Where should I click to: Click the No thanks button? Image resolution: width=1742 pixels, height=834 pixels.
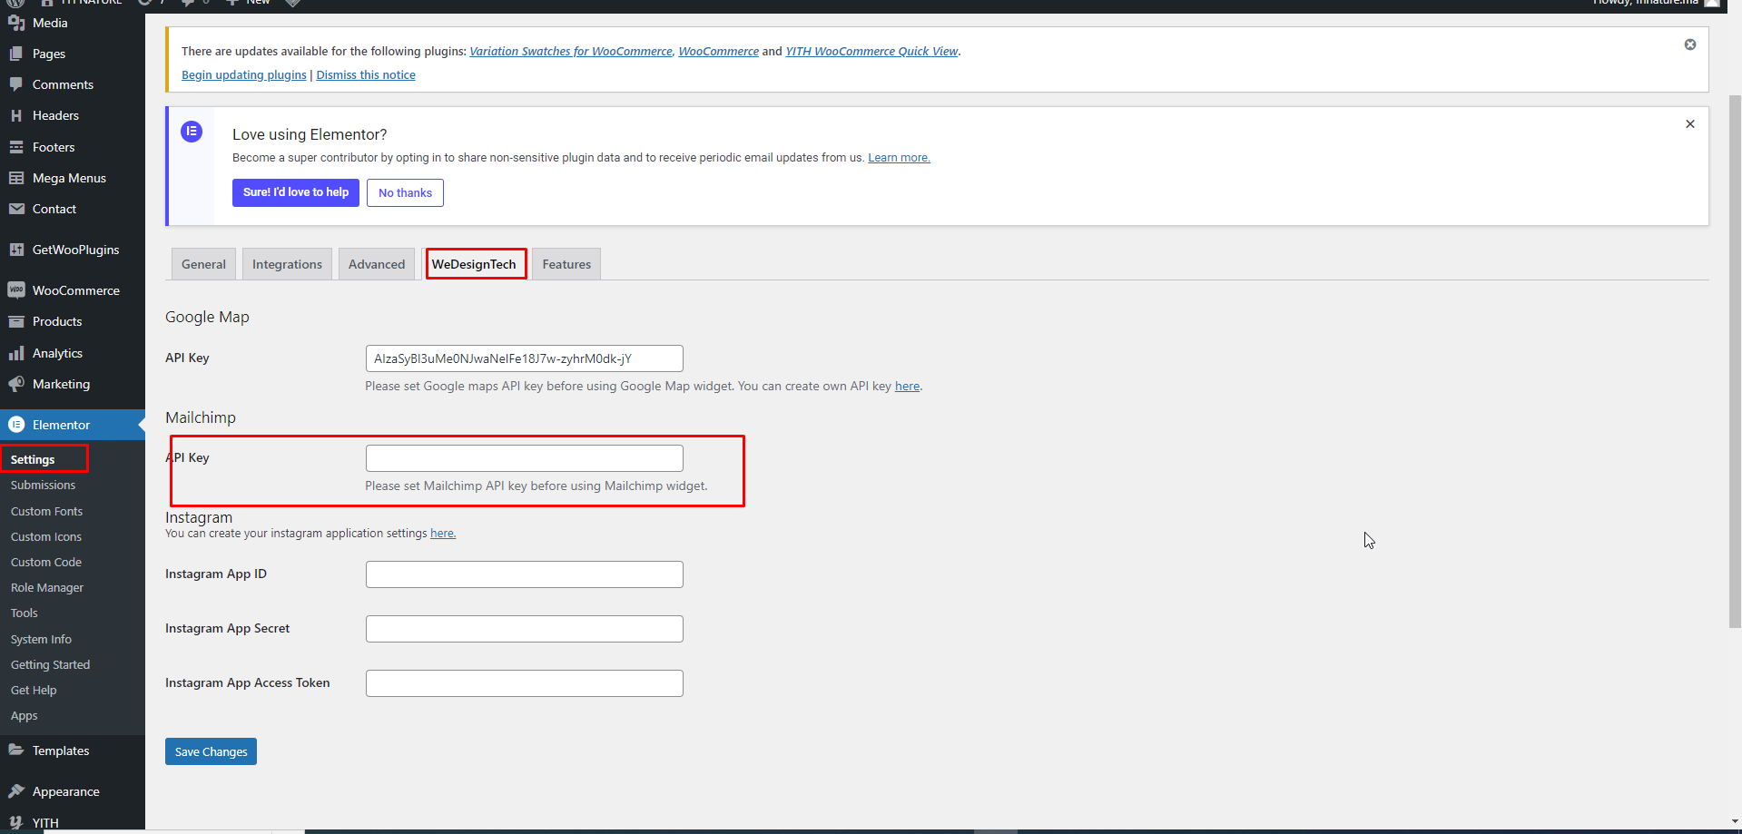[405, 192]
